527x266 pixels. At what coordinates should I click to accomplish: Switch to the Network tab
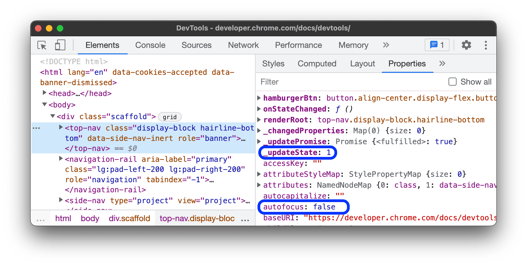click(x=243, y=45)
